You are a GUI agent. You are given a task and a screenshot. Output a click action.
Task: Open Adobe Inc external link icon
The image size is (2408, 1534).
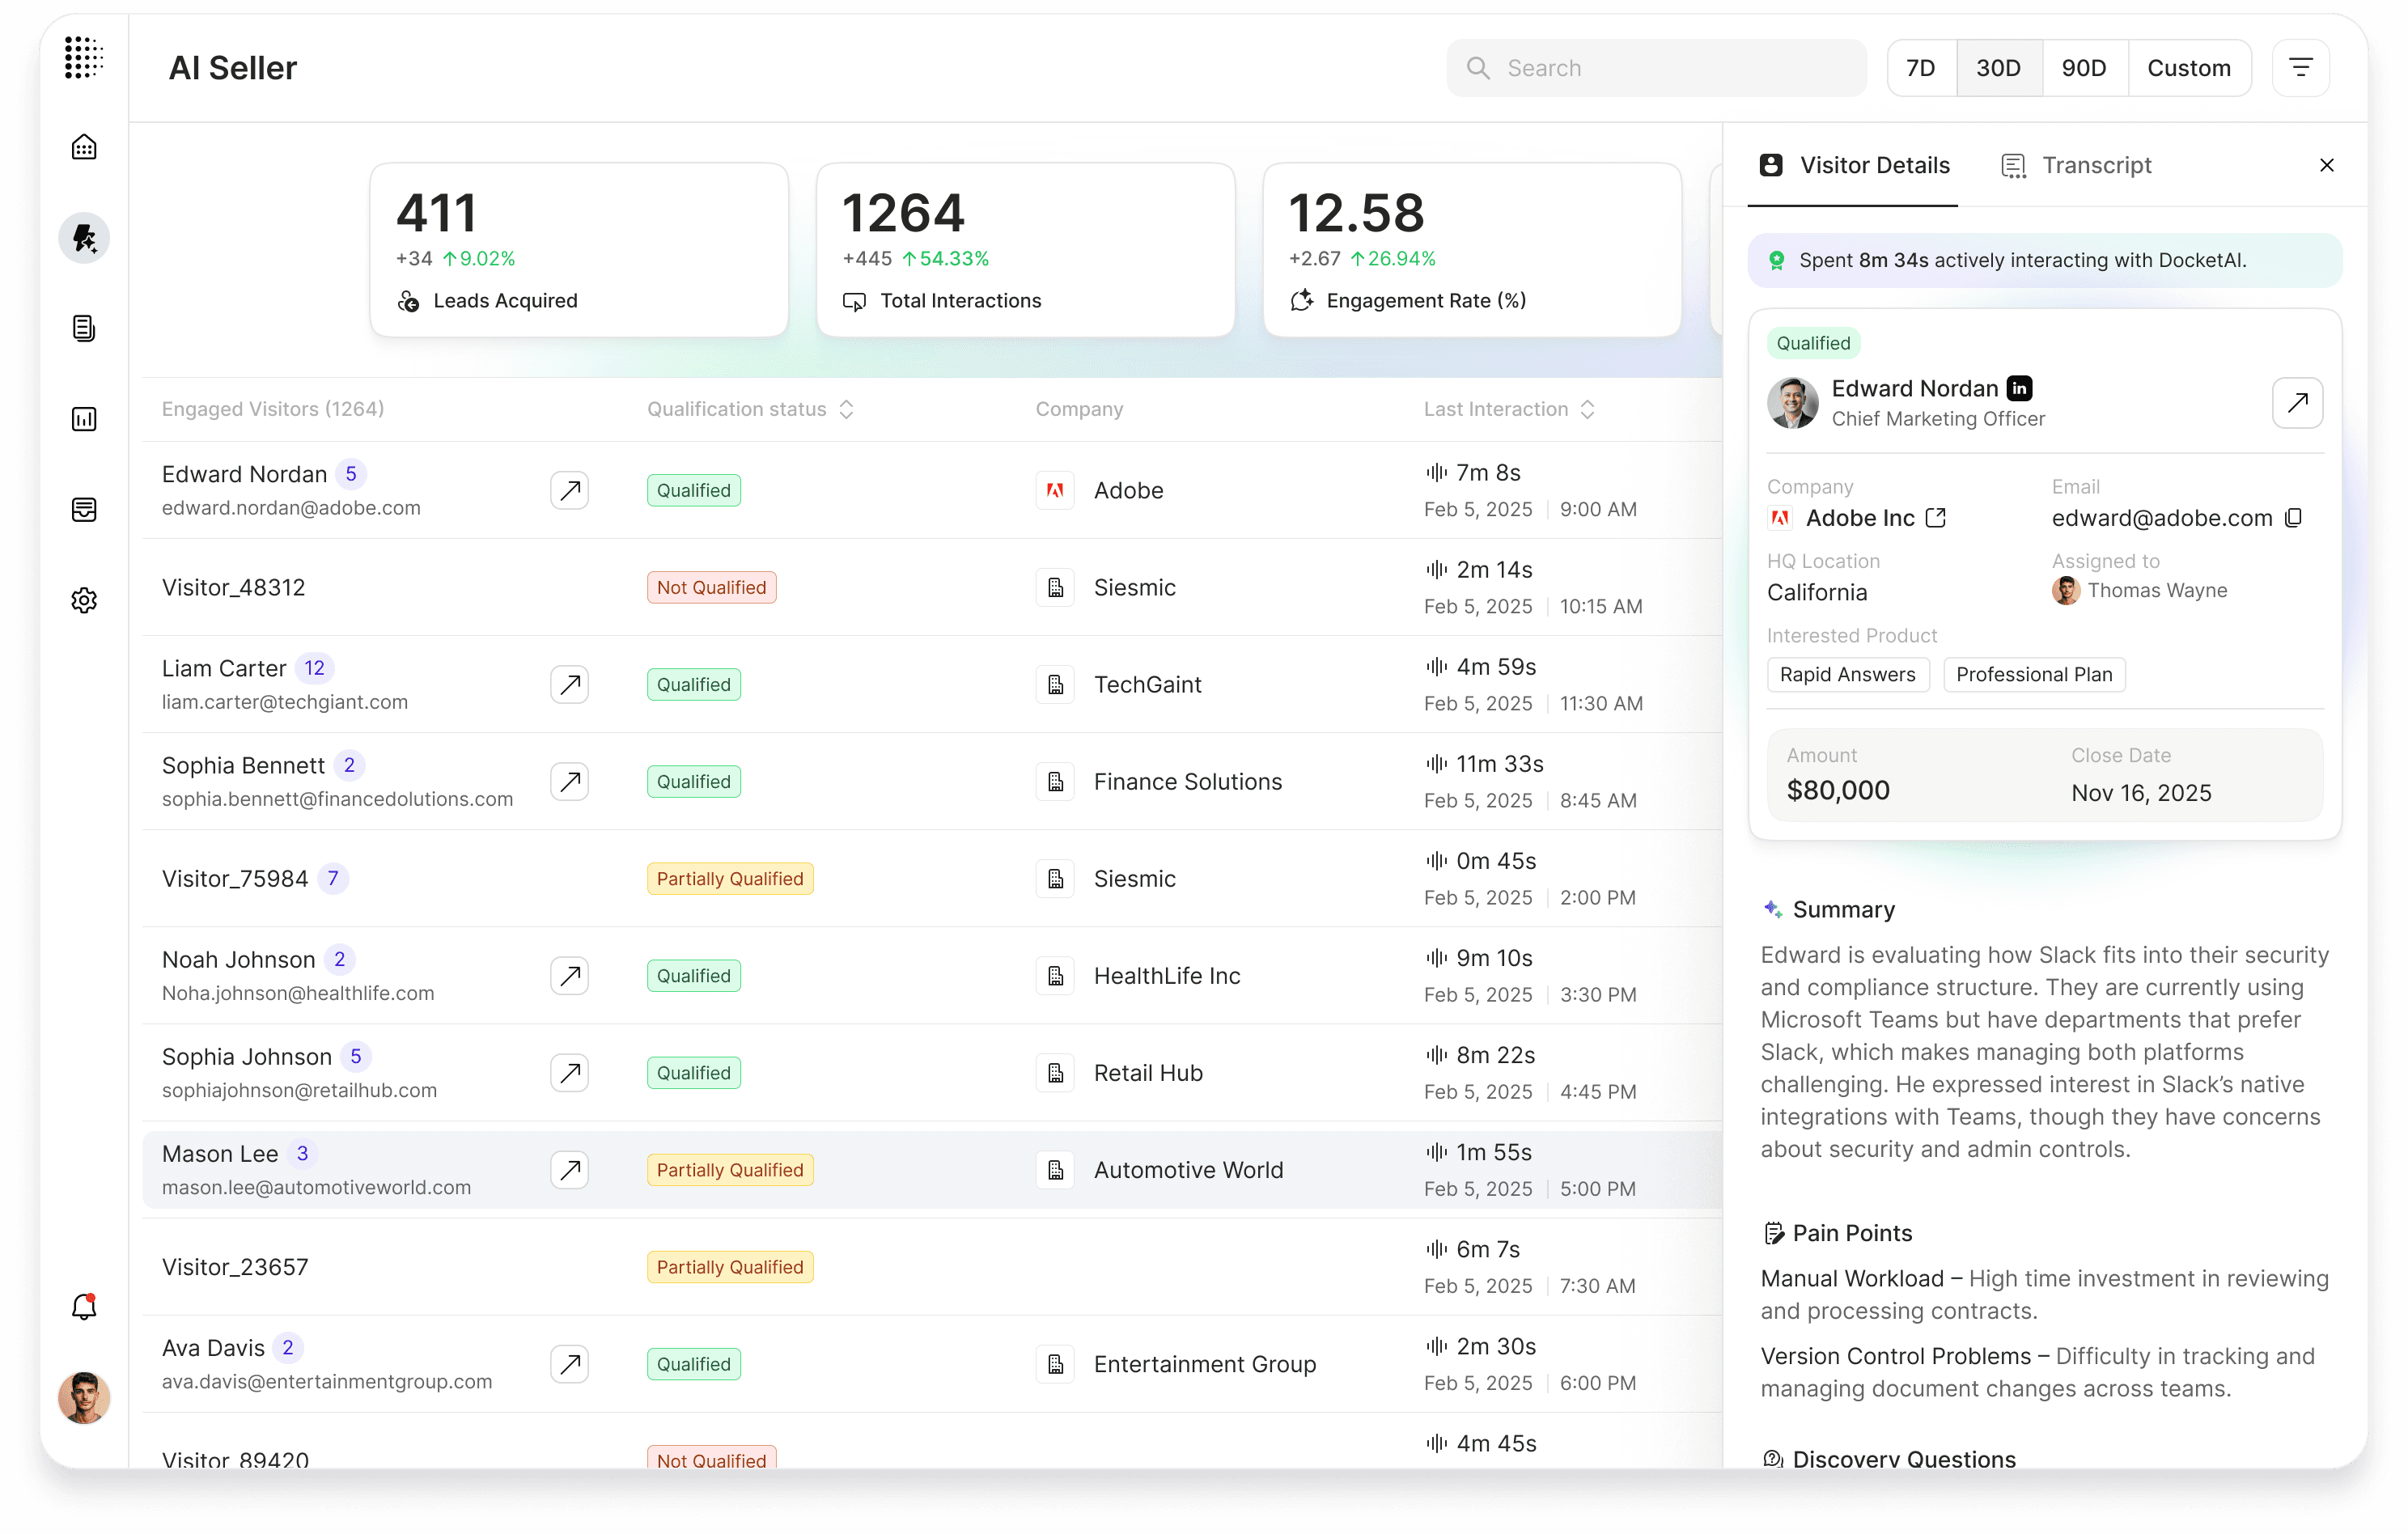[1936, 518]
